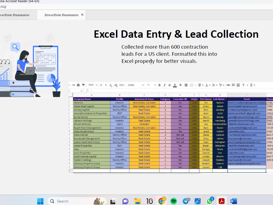Screen dimensions: 273x205
Task: Toggle italic formatting I
Action: click(x=164, y=85)
